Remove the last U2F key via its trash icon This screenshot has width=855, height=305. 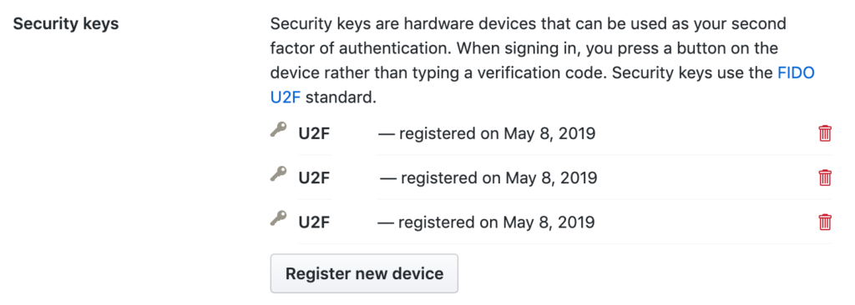(x=825, y=222)
